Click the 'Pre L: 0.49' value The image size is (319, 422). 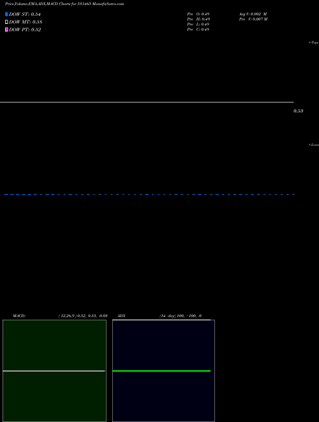198,24
